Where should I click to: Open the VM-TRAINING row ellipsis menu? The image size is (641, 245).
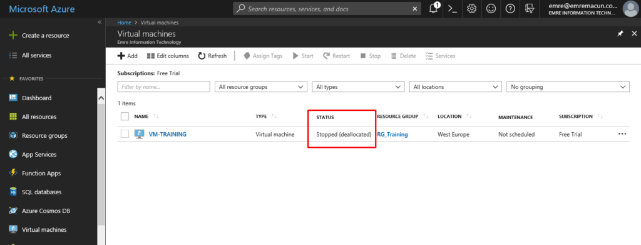click(622, 133)
